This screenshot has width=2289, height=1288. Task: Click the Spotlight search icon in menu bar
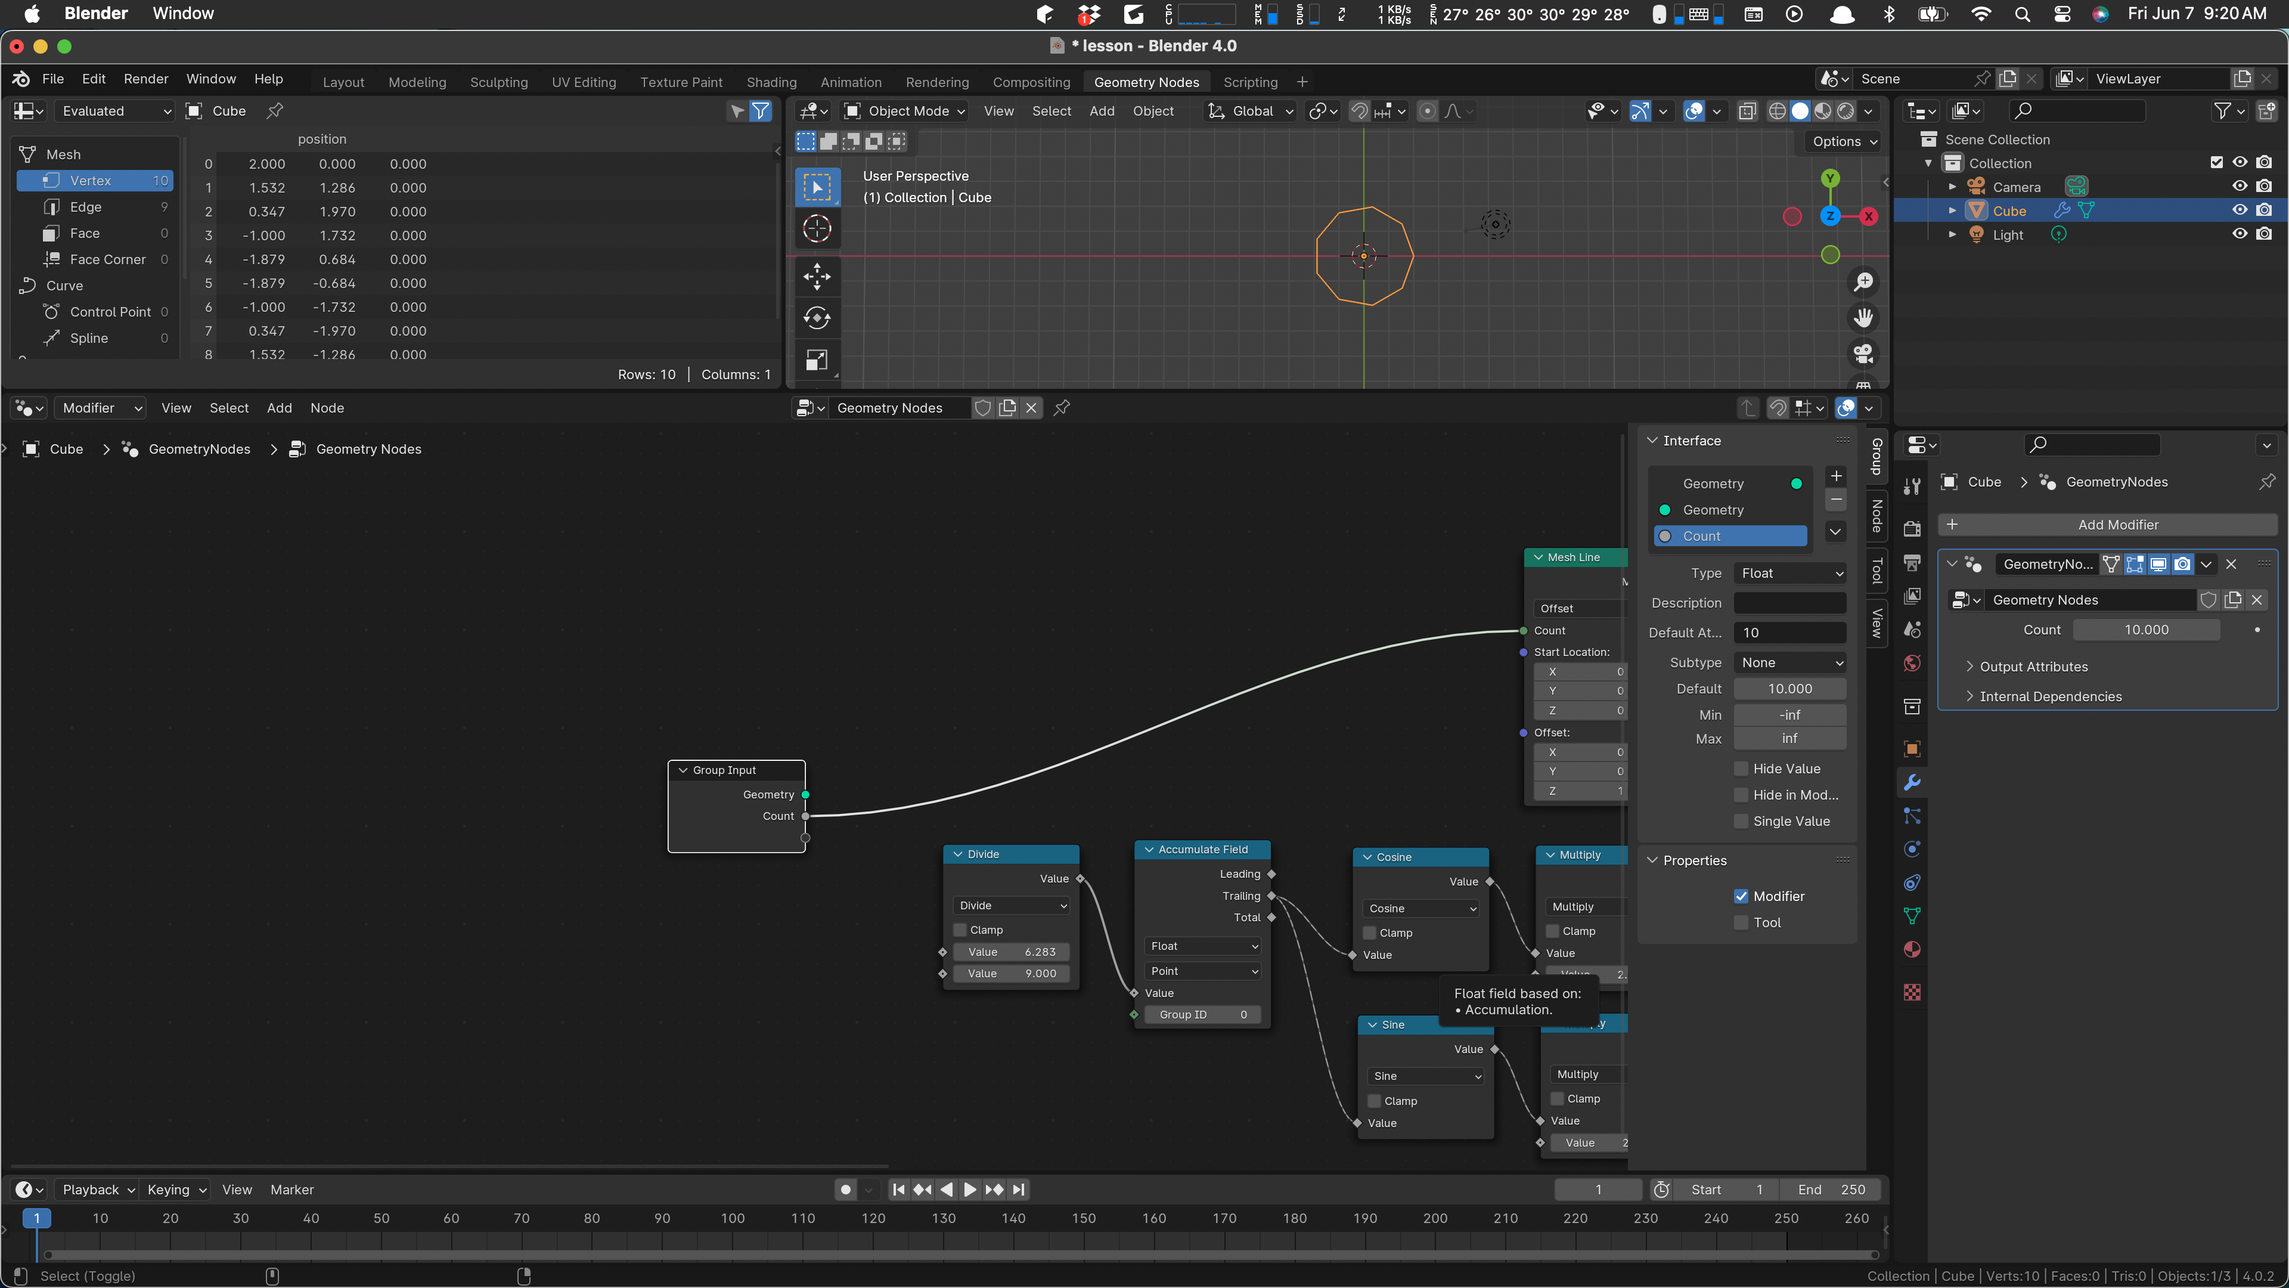[2023, 13]
